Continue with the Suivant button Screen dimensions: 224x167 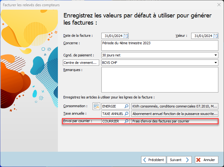pyautogui.click(x=179, y=160)
